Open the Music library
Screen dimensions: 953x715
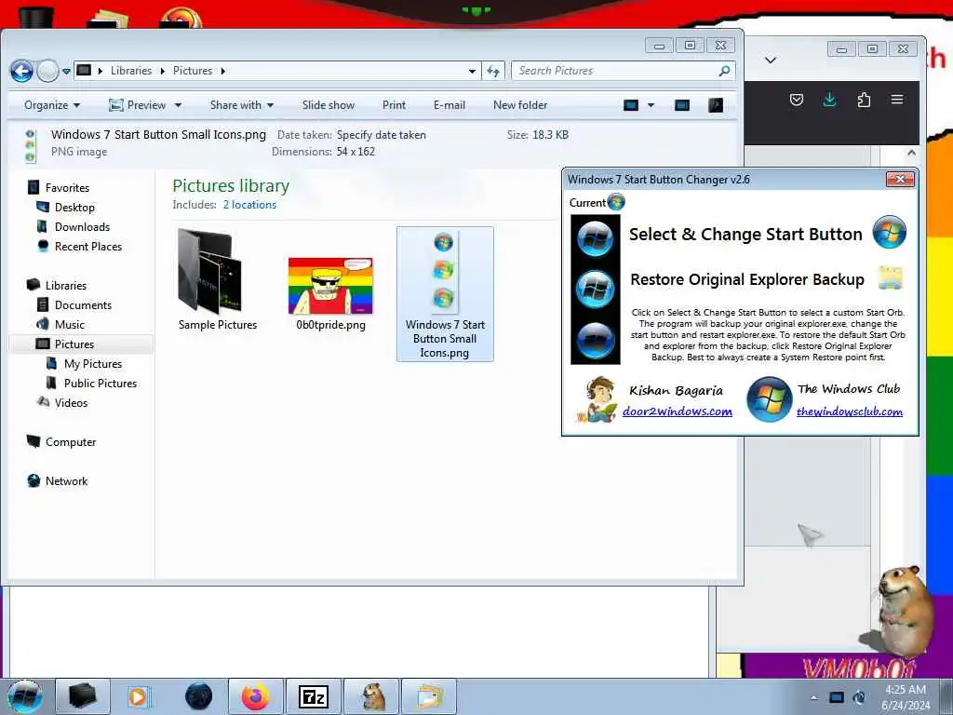point(69,324)
